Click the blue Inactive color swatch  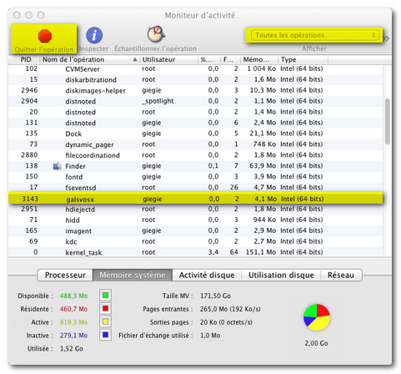point(105,335)
